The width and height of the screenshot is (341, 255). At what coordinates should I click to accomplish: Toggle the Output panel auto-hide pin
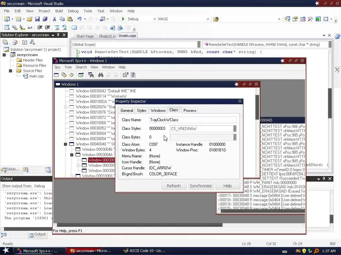point(324,179)
